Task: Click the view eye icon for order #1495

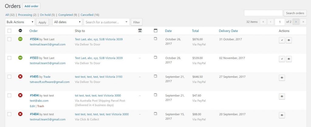Action: pyautogui.click(x=282, y=78)
